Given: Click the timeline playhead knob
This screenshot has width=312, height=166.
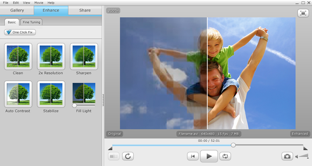Looking at the screenshot, I should [x=233, y=145].
